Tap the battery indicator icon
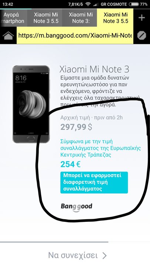 click(134, 4)
